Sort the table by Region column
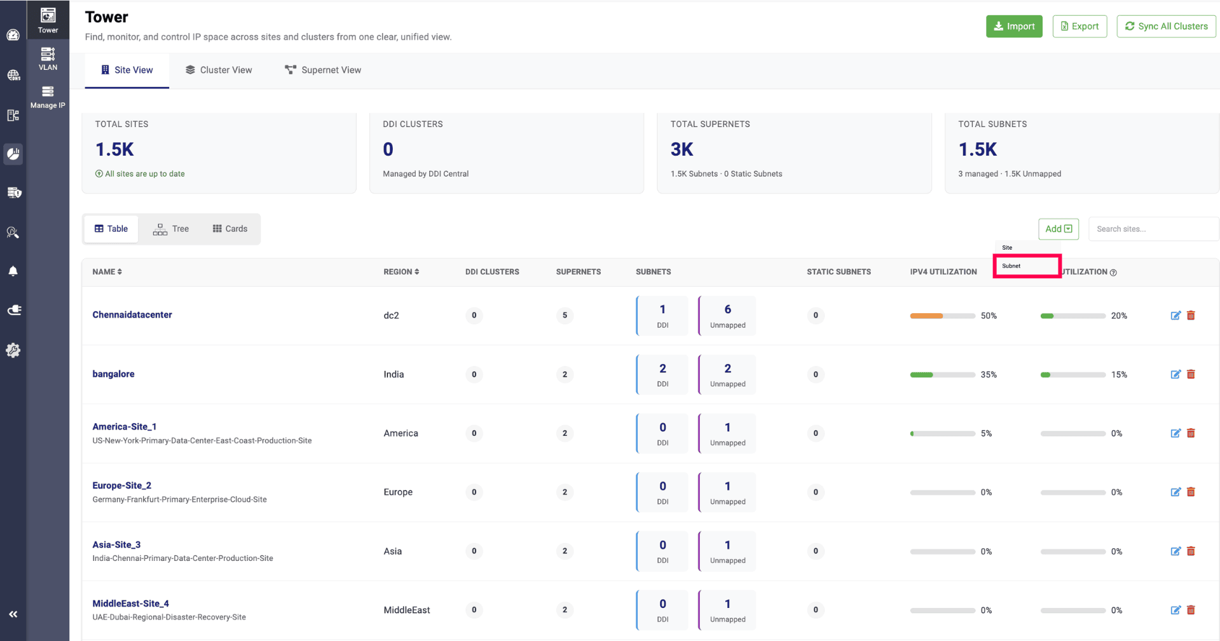 pyautogui.click(x=401, y=272)
